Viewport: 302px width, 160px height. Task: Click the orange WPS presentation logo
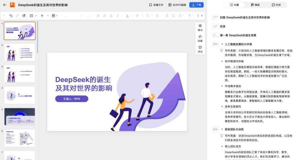pos(13,5)
